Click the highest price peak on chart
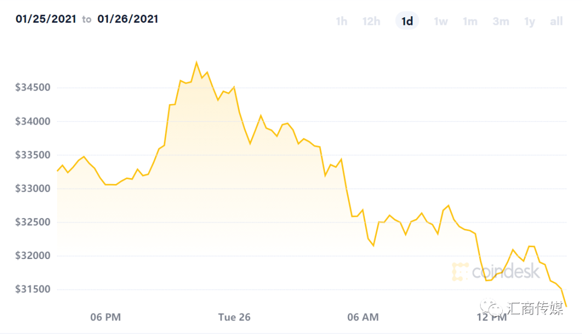 click(x=196, y=63)
